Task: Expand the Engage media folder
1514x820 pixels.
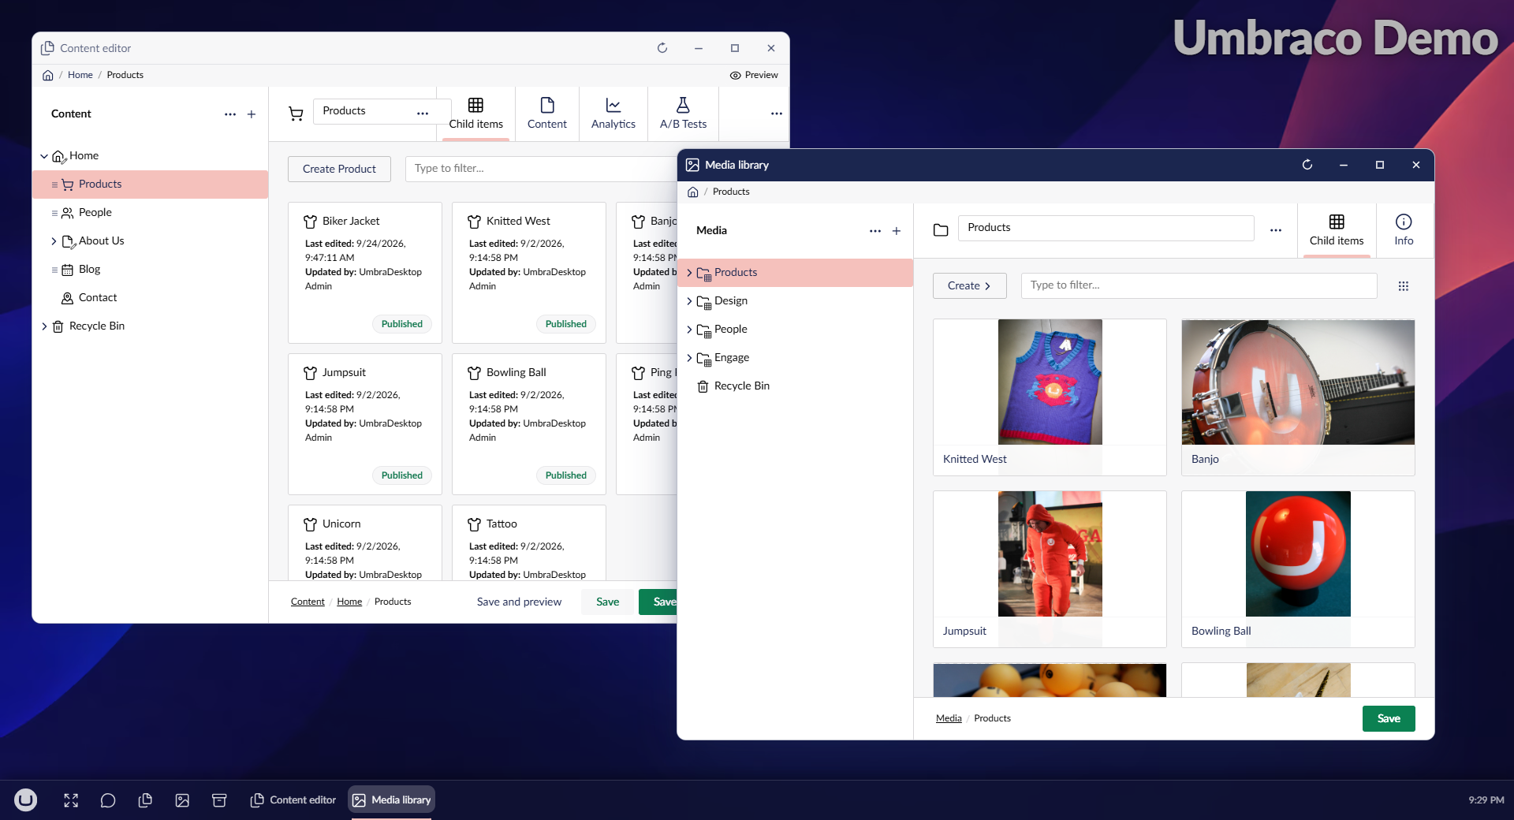Action: click(689, 358)
